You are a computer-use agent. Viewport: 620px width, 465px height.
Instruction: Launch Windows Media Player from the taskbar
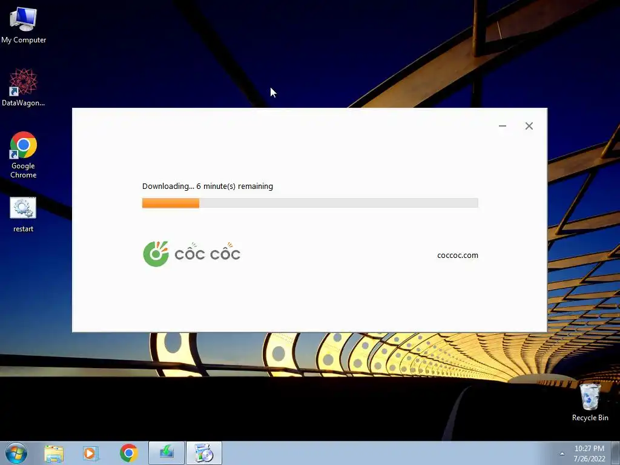click(91, 453)
